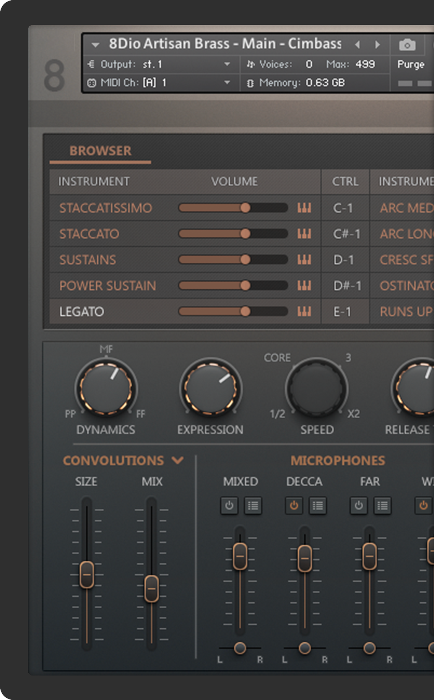The image size is (434, 700).
Task: Open the Mixed microphone list settings icon
Action: click(253, 506)
